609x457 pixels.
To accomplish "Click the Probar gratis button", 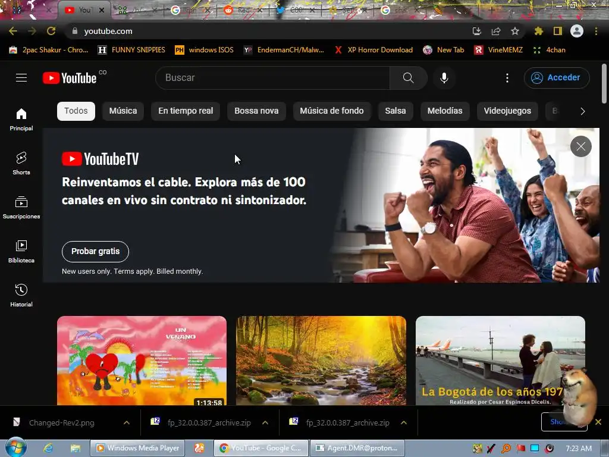I will 96,252.
